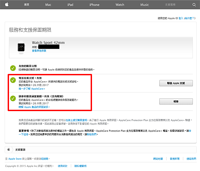
Task: Open 進一步了解 AppleCare+ link
Action: point(32,89)
